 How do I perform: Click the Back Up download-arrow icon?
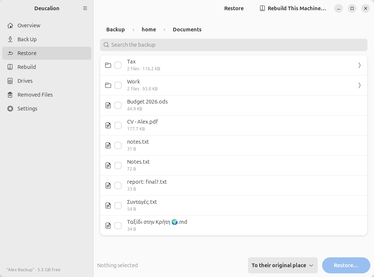tap(10, 39)
